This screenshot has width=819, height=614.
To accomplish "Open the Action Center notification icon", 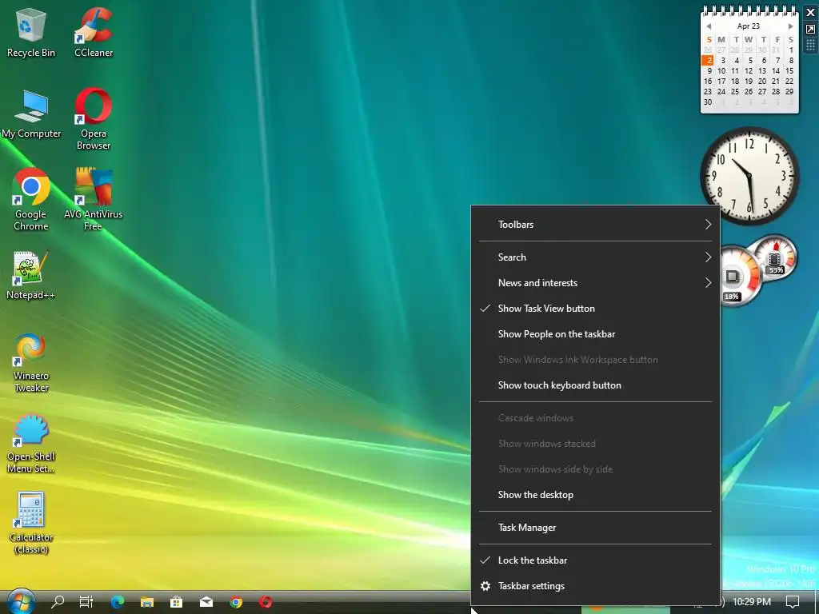I will [x=793, y=602].
